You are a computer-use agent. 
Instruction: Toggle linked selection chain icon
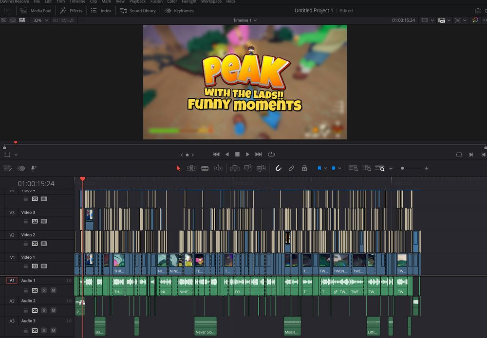291,168
